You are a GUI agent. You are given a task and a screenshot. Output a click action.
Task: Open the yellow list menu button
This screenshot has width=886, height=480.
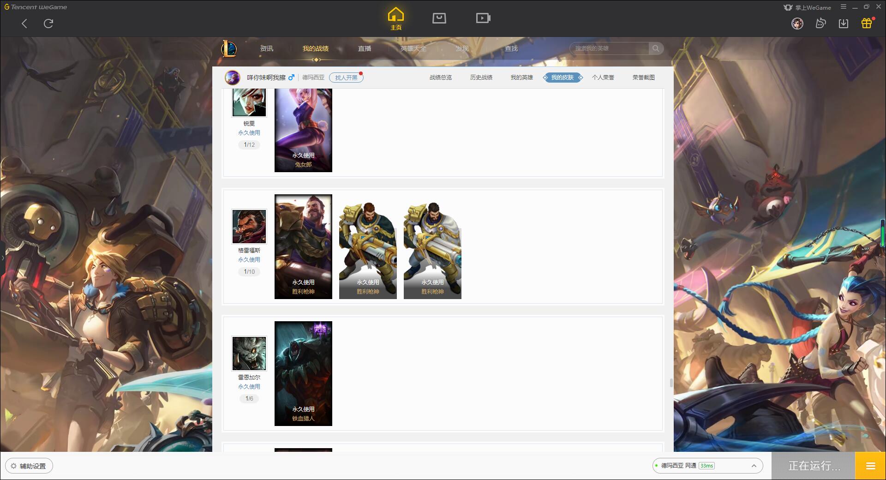870,466
